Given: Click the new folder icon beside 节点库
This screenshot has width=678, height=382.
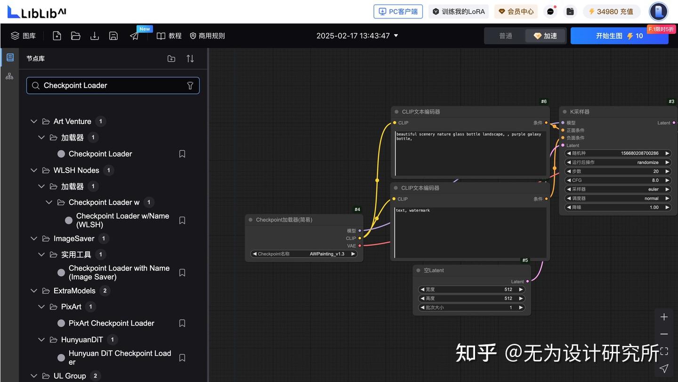Looking at the screenshot, I should tap(171, 58).
